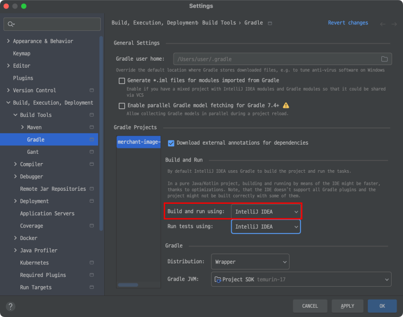Expand the Compiler node
403x317 pixels.
[x=15, y=164]
